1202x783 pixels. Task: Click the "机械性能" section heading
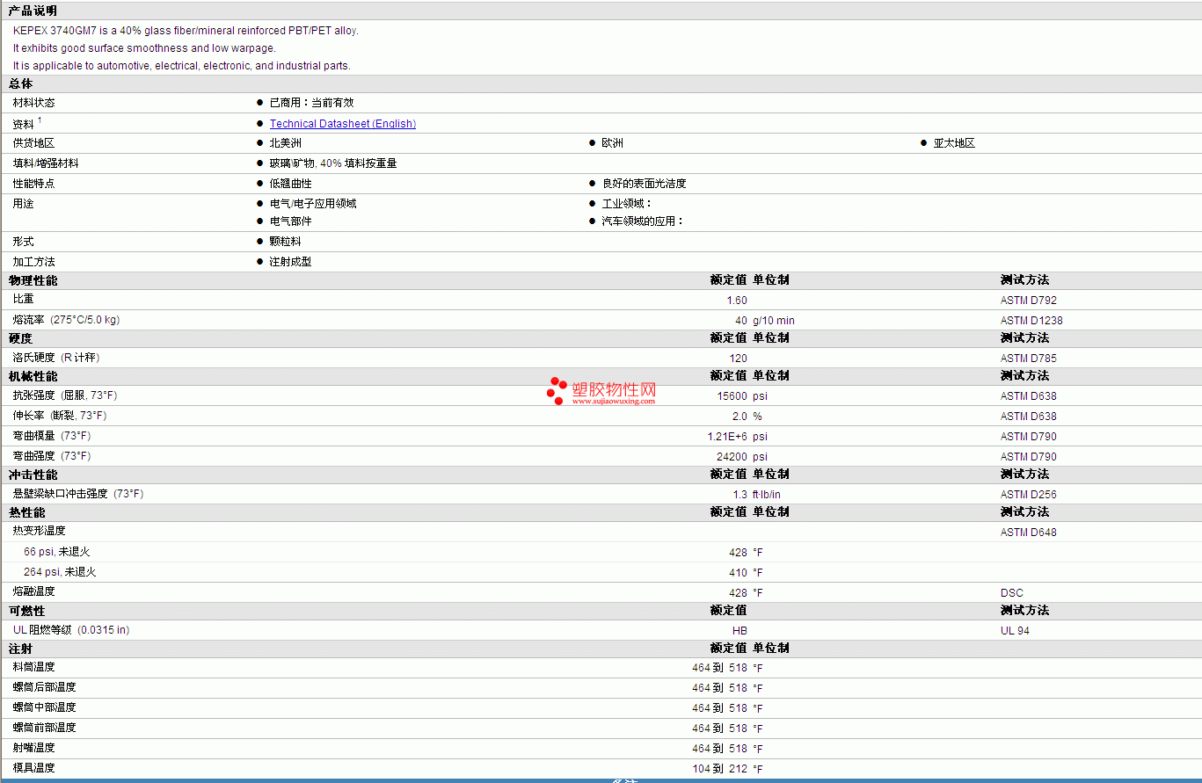(33, 377)
